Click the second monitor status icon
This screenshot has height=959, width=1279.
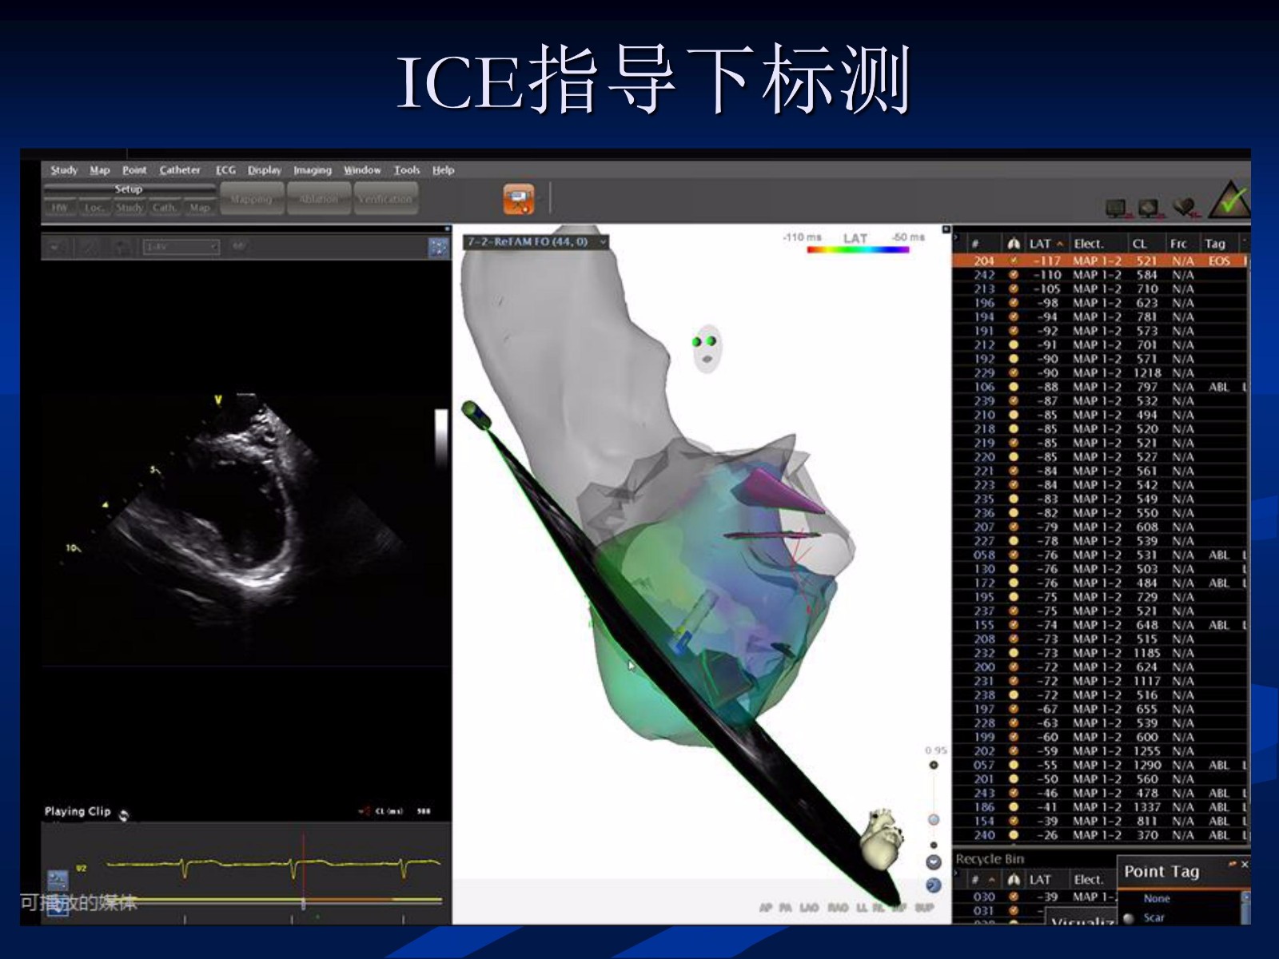point(1150,209)
